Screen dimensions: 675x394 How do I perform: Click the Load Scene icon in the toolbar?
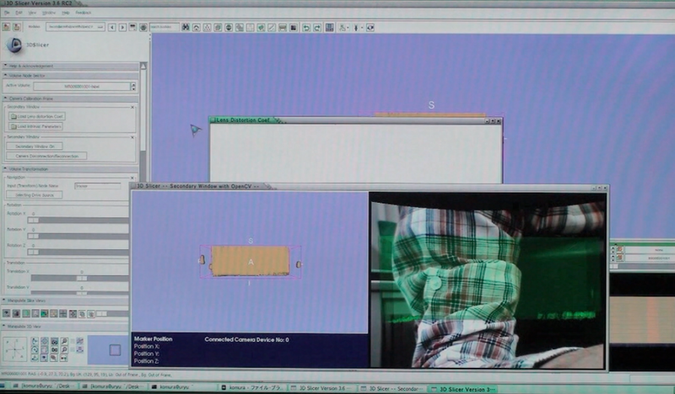point(6,27)
